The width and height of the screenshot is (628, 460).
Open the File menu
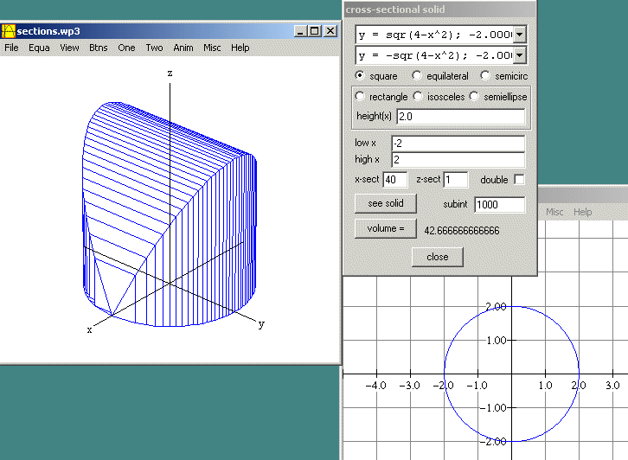[11, 48]
